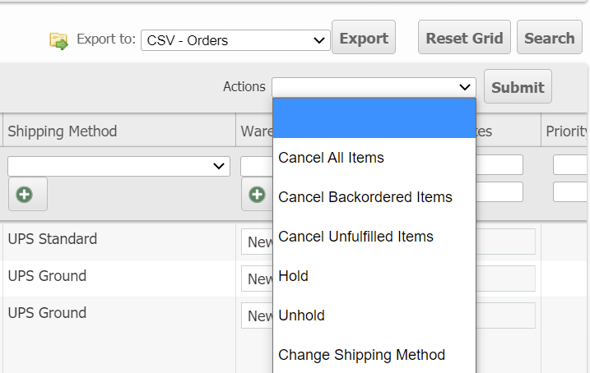Select Cancel Backordered Items option

pos(365,197)
